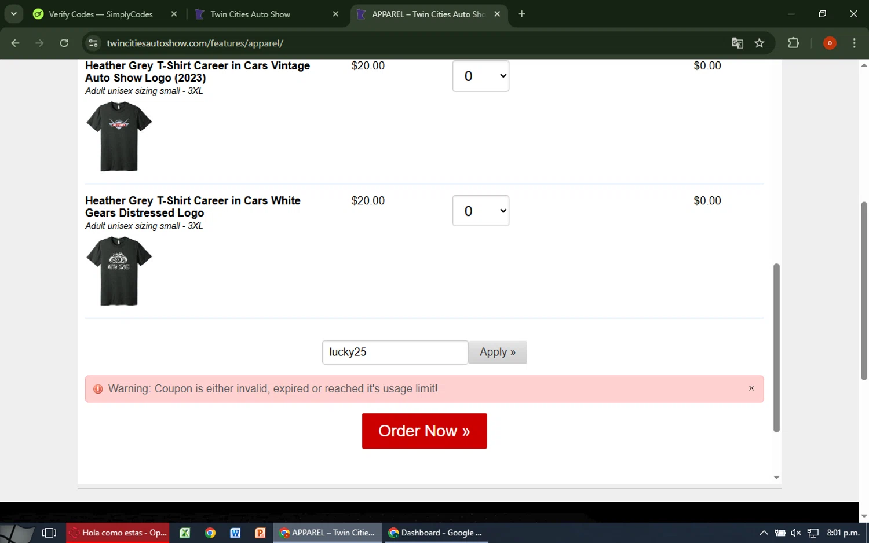Click browser window scrollbar up arrow
This screenshot has height=543, width=869.
pyautogui.click(x=864, y=65)
